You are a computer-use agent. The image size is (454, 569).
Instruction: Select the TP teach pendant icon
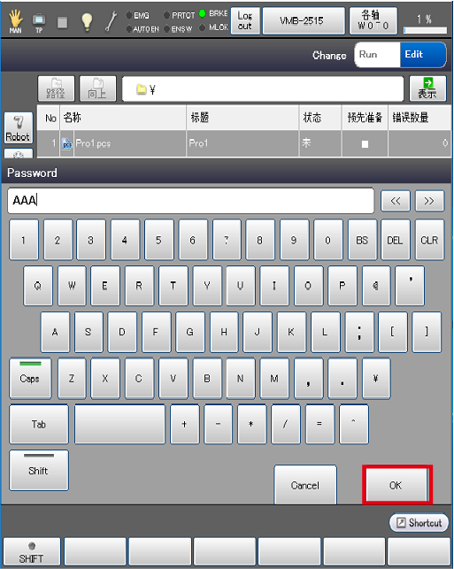(x=39, y=22)
